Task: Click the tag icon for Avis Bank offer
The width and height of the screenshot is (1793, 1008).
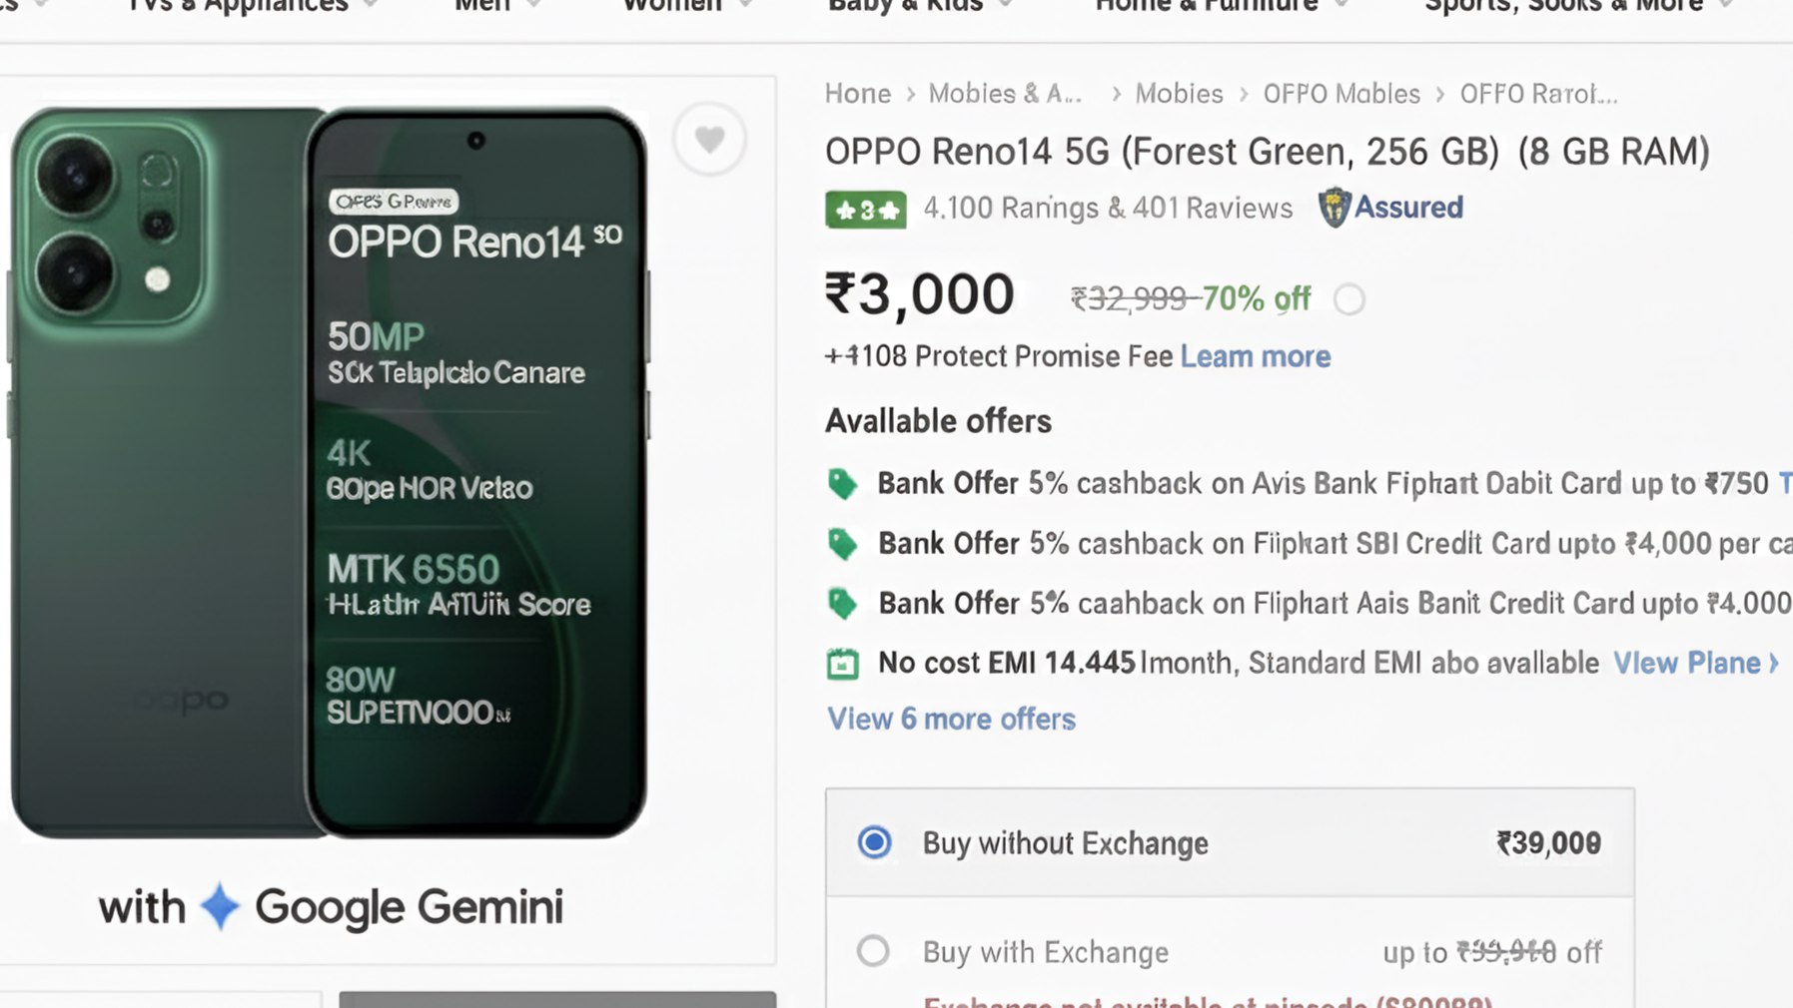Action: pyautogui.click(x=842, y=484)
